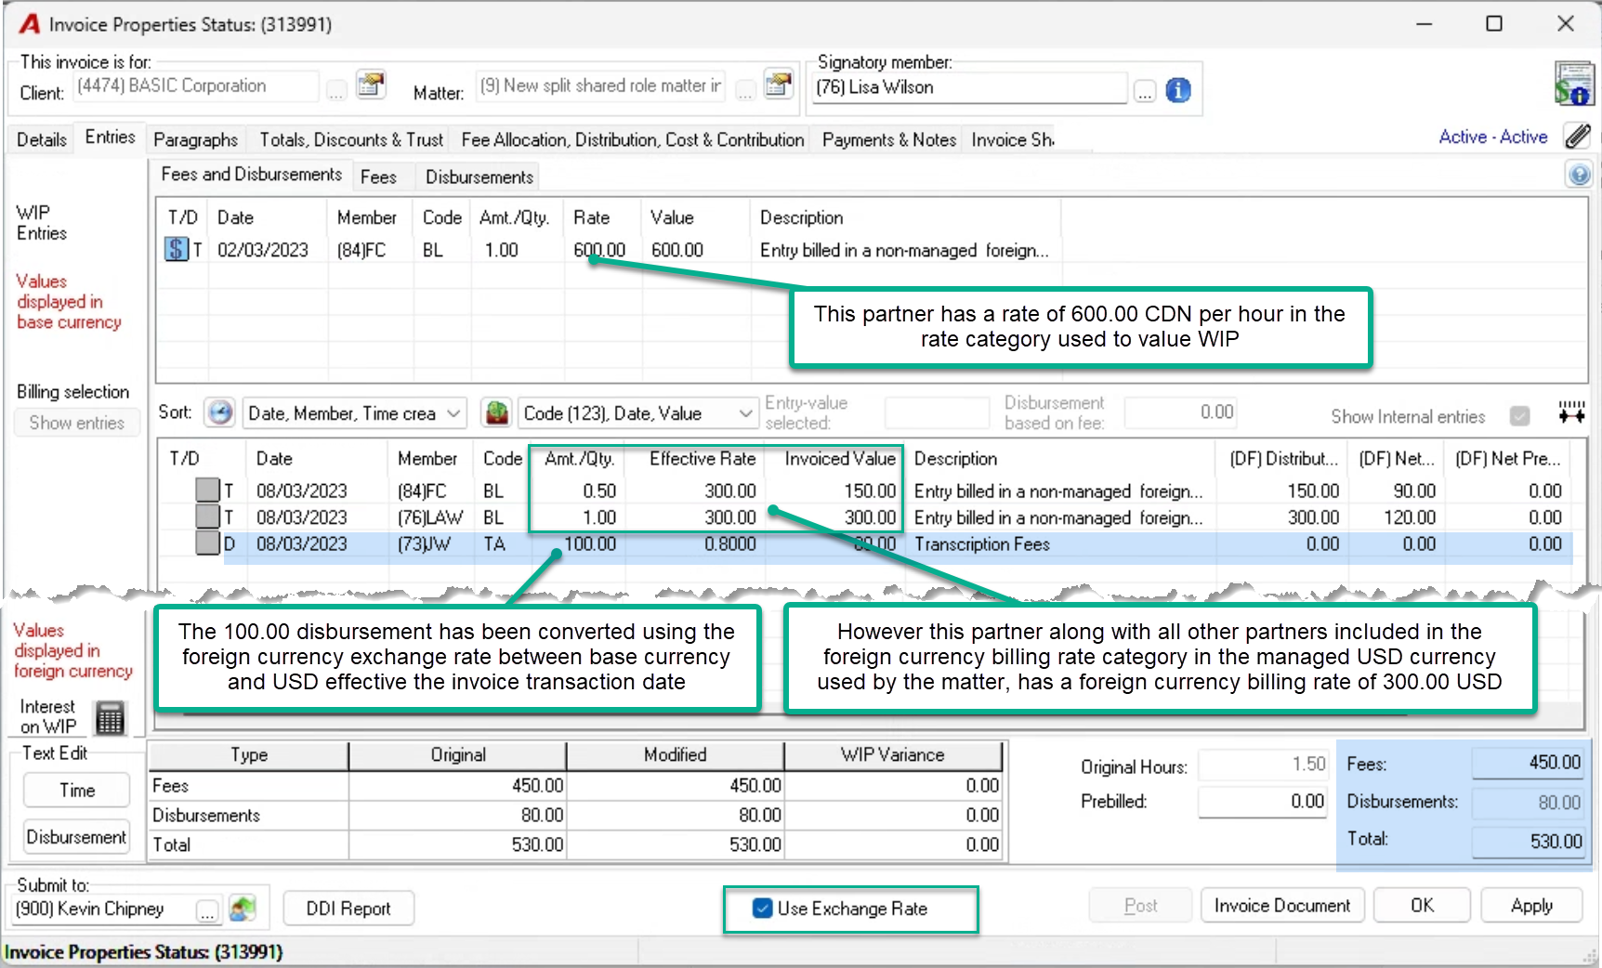Screen dimensions: 1602x968
Task: Toggle Use Exchange Rate checkbox
Action: pos(763,909)
